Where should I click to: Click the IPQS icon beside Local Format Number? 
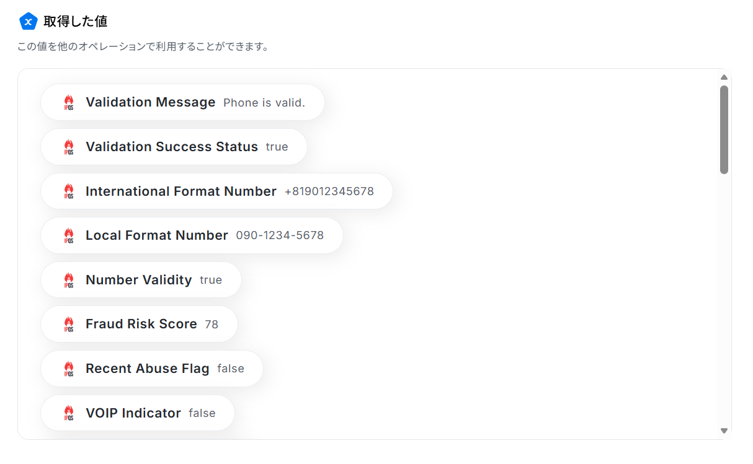pos(69,235)
